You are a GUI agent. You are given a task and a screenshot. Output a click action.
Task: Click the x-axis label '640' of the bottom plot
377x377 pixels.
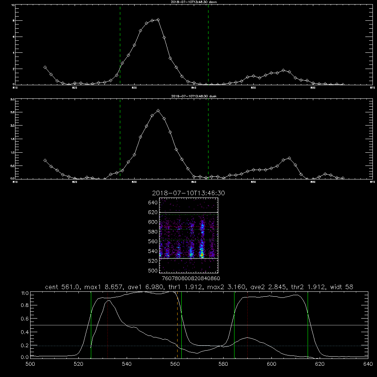click(x=368, y=364)
